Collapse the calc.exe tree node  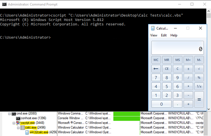click(18, 128)
